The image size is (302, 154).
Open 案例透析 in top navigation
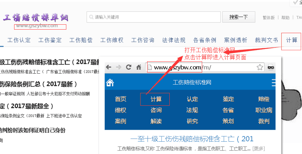tap(236, 40)
